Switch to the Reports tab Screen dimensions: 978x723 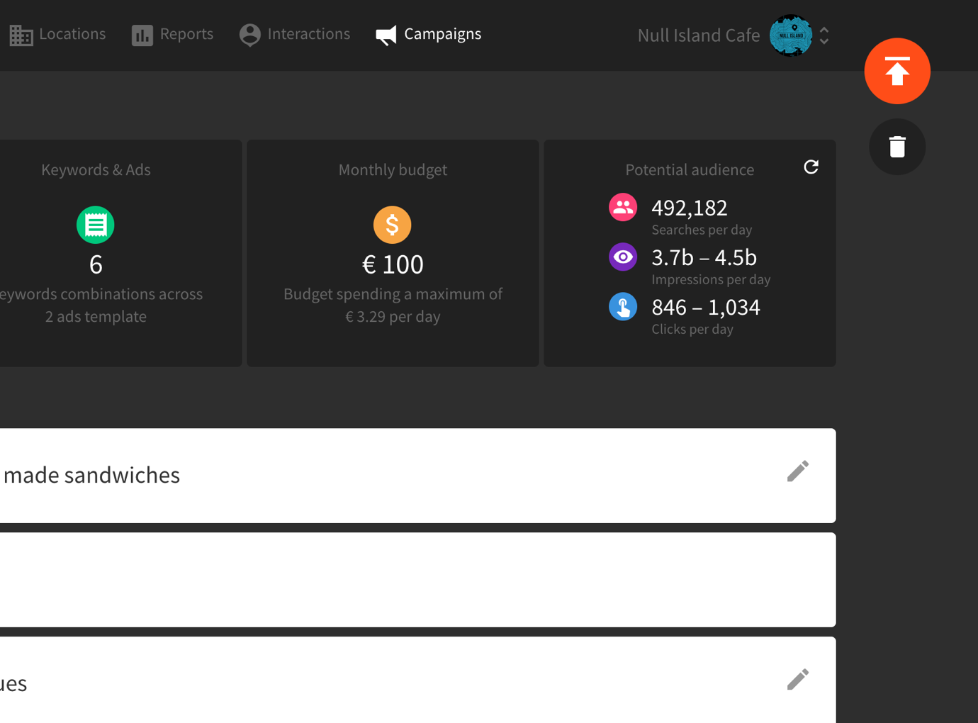pyautogui.click(x=173, y=34)
